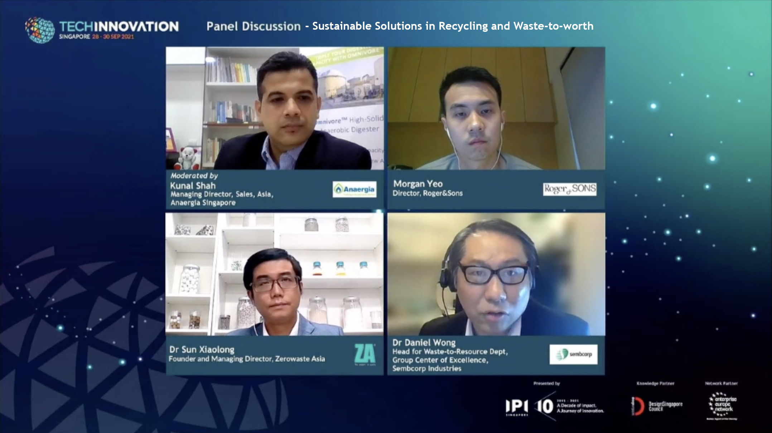Select Dr Daniel Wong's video feed
The image size is (772, 433).
click(496, 274)
